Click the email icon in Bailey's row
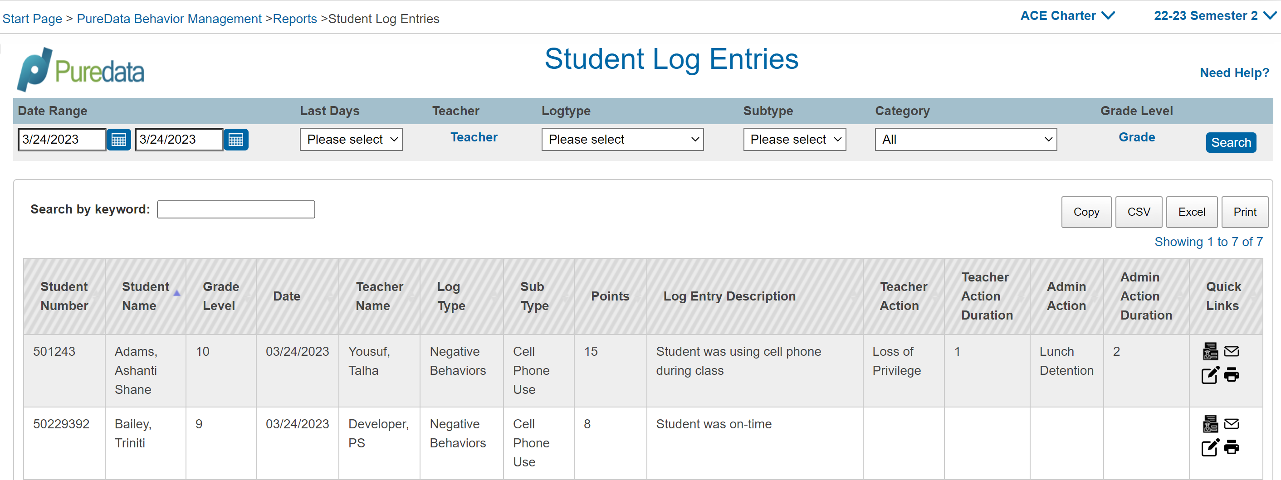Image resolution: width=1281 pixels, height=480 pixels. click(1231, 424)
